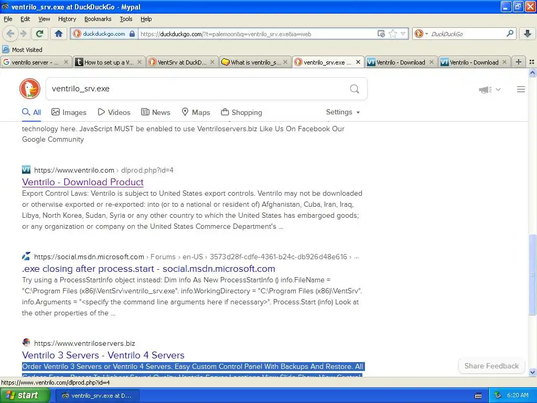Screen dimensions: 537x403
Task: Open the Home page icon
Action: (x=59, y=34)
